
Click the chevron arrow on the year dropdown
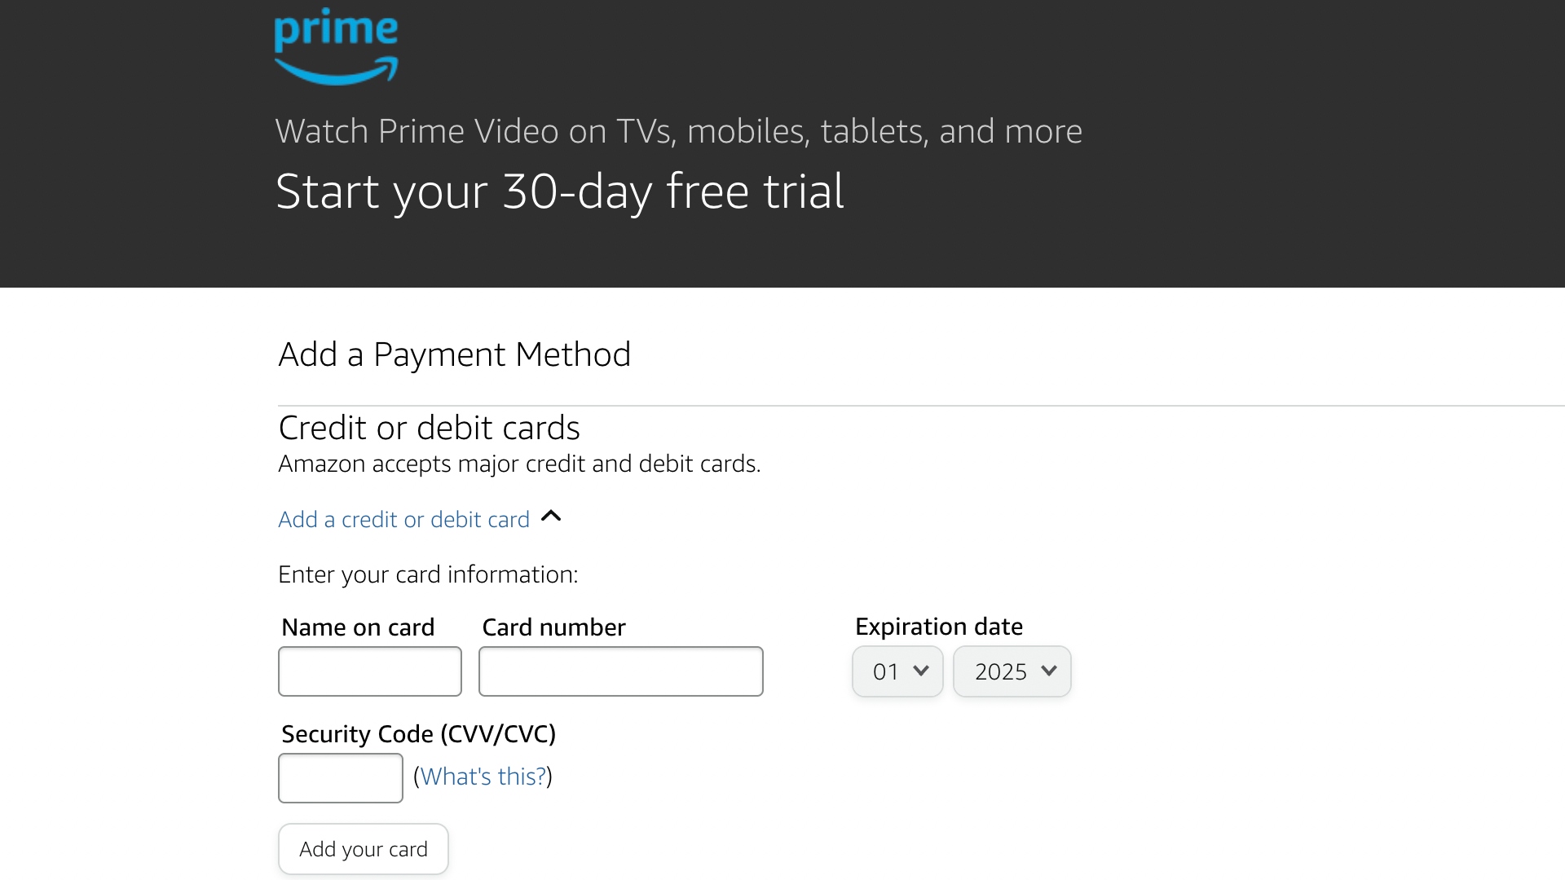1049,671
